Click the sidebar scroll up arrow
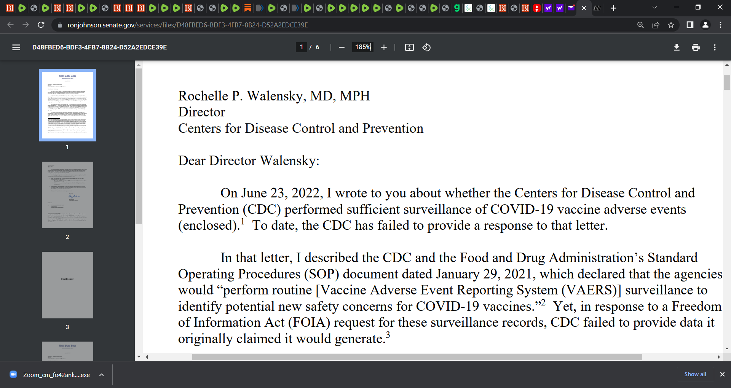The width and height of the screenshot is (731, 388). [x=139, y=65]
